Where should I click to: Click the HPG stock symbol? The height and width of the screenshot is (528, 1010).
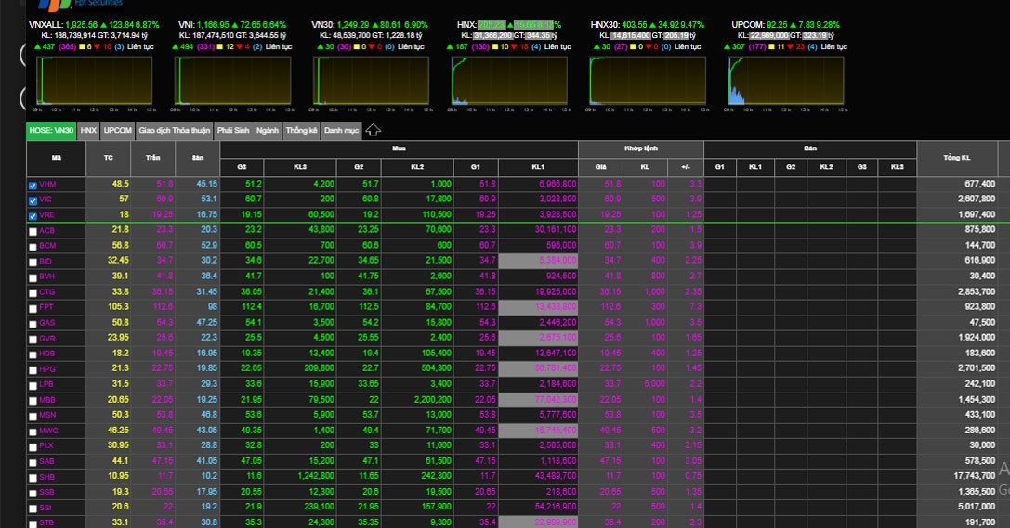(x=47, y=368)
